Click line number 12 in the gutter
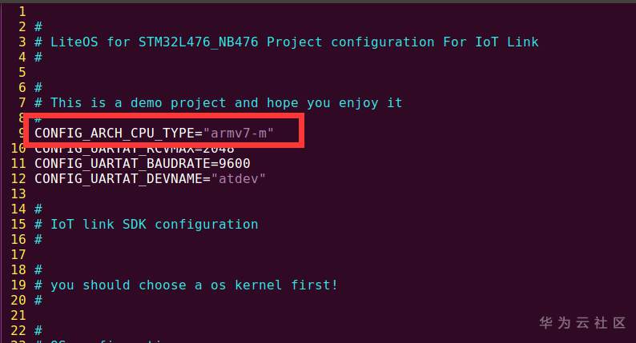This screenshot has width=636, height=343. [18, 178]
